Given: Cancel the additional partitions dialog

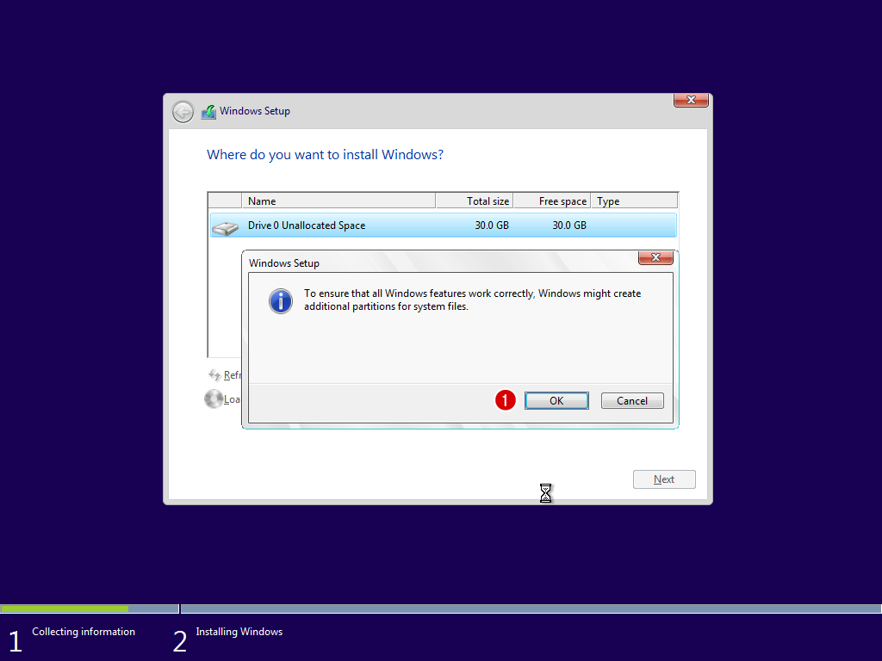Looking at the screenshot, I should [x=631, y=401].
